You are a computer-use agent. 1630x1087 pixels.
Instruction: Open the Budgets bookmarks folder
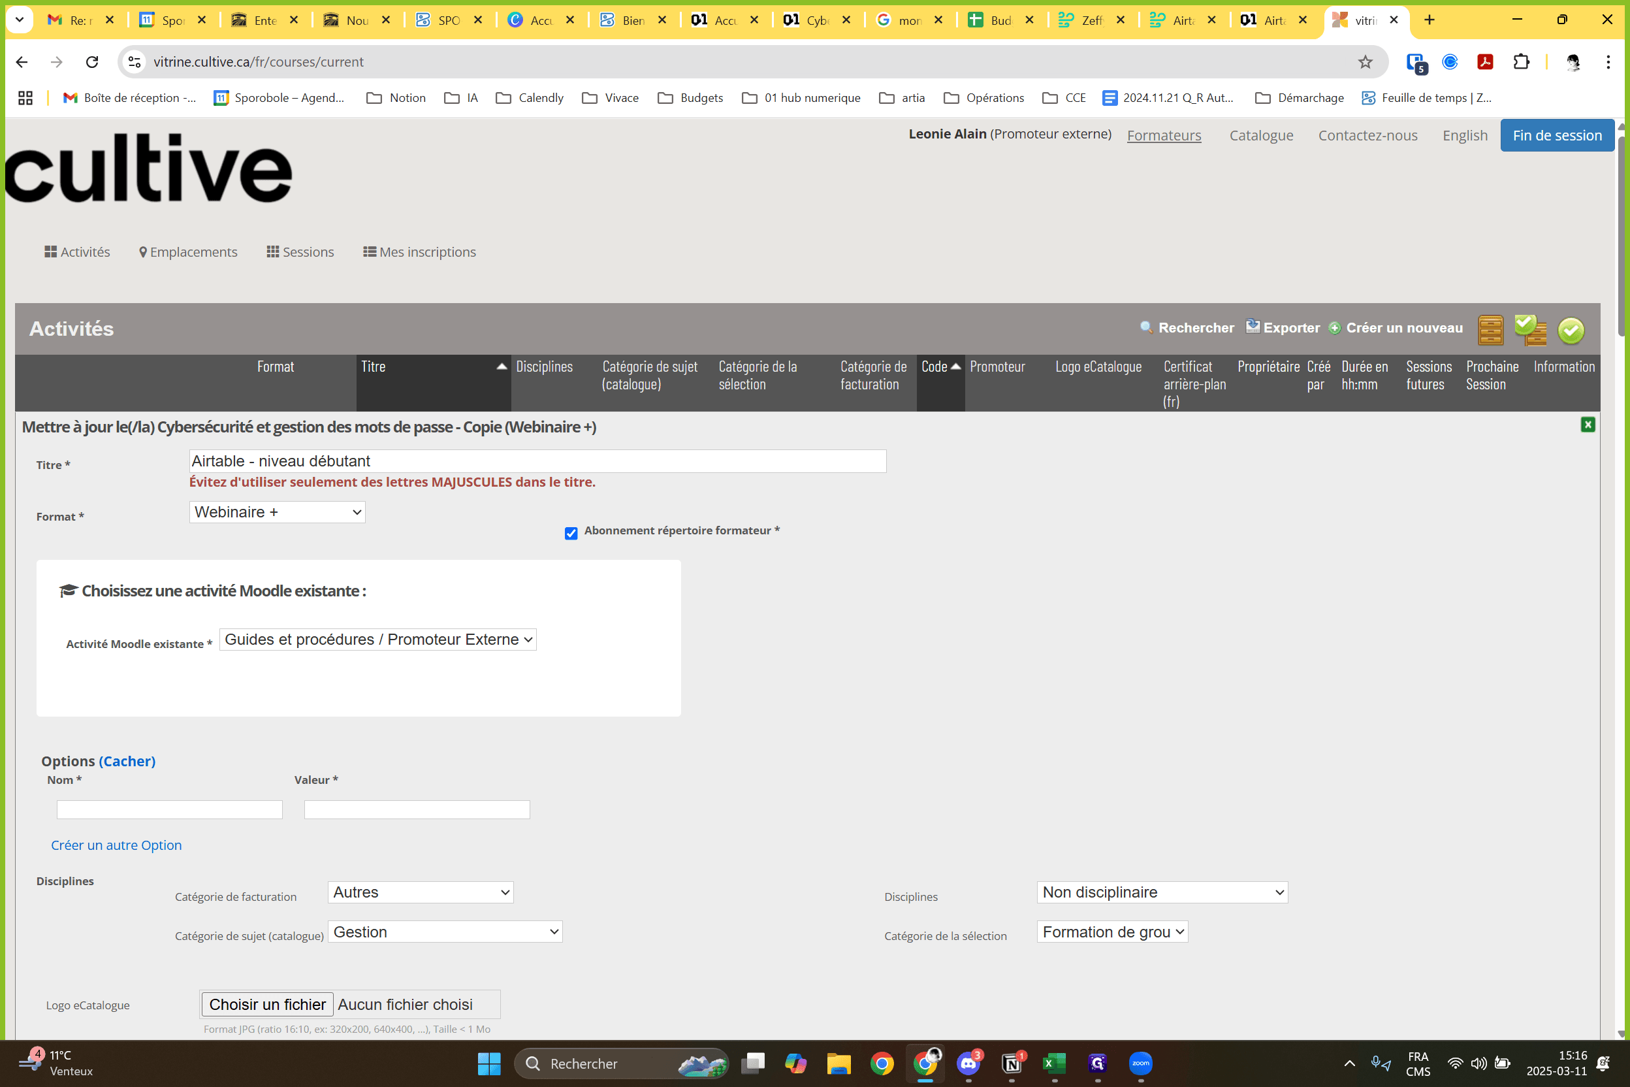tap(690, 98)
